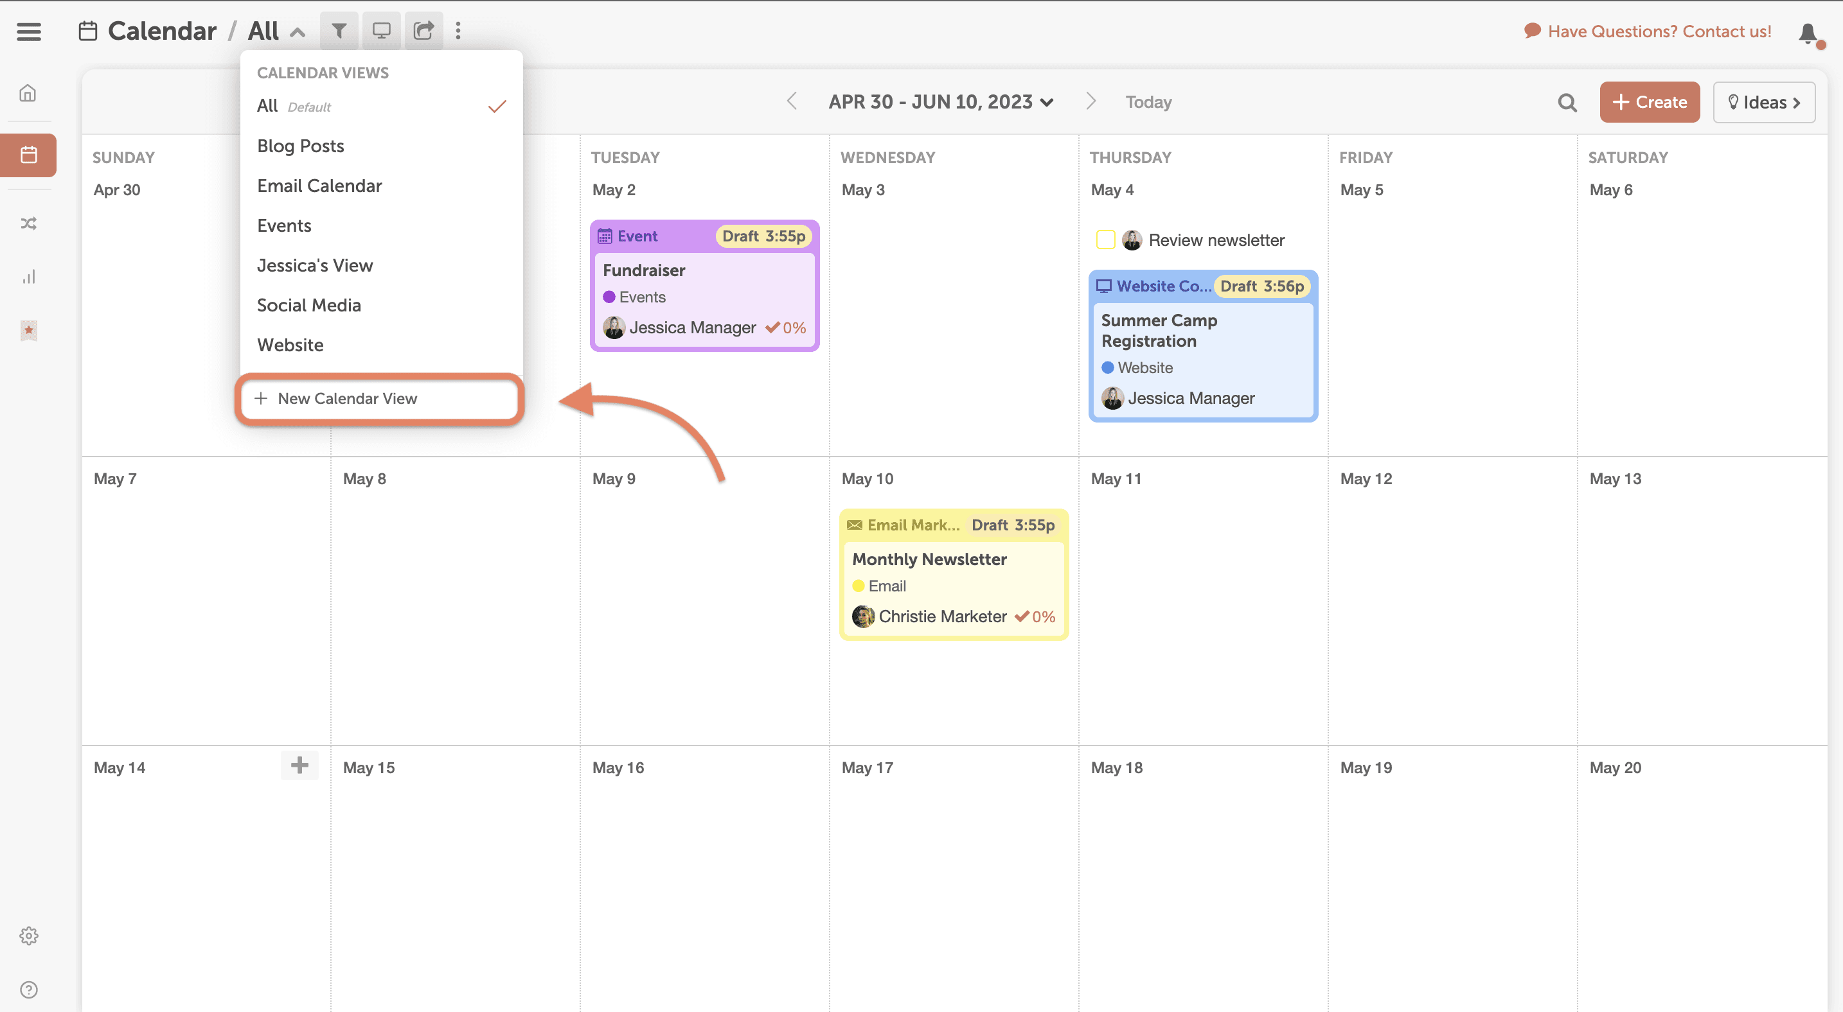This screenshot has width=1843, height=1012.
Task: Open the three-dot more options menu
Action: click(x=458, y=31)
